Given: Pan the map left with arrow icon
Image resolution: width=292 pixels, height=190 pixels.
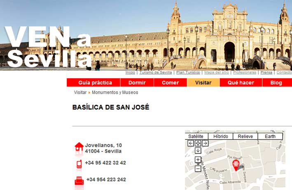Looking at the screenshot, I should pyautogui.click(x=191, y=144).
